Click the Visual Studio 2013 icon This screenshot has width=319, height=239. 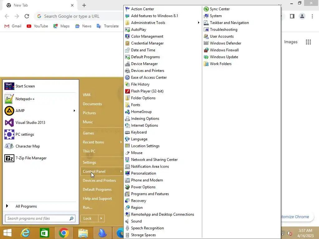[9, 123]
